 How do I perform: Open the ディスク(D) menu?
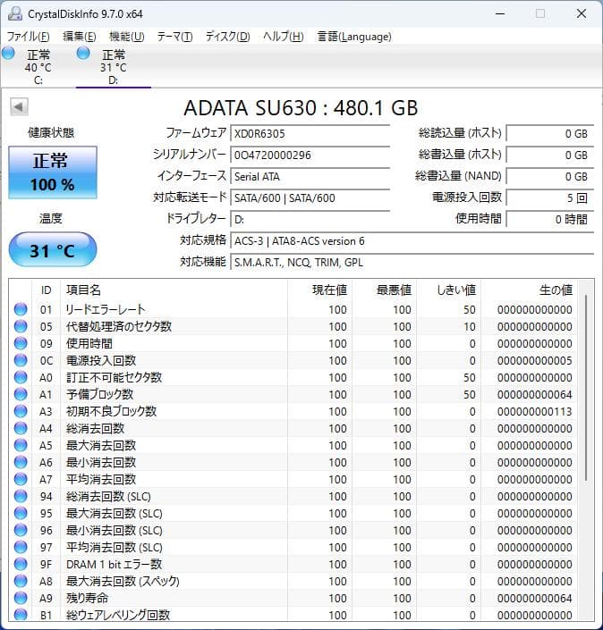[x=227, y=37]
